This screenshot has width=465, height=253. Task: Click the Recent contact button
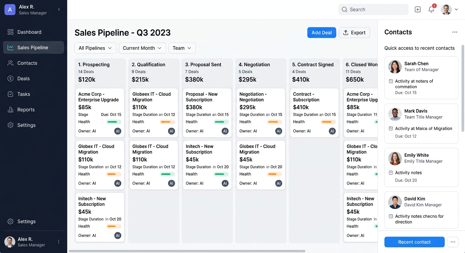[414, 242]
